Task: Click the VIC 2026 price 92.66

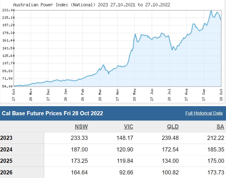Action: coord(126,172)
